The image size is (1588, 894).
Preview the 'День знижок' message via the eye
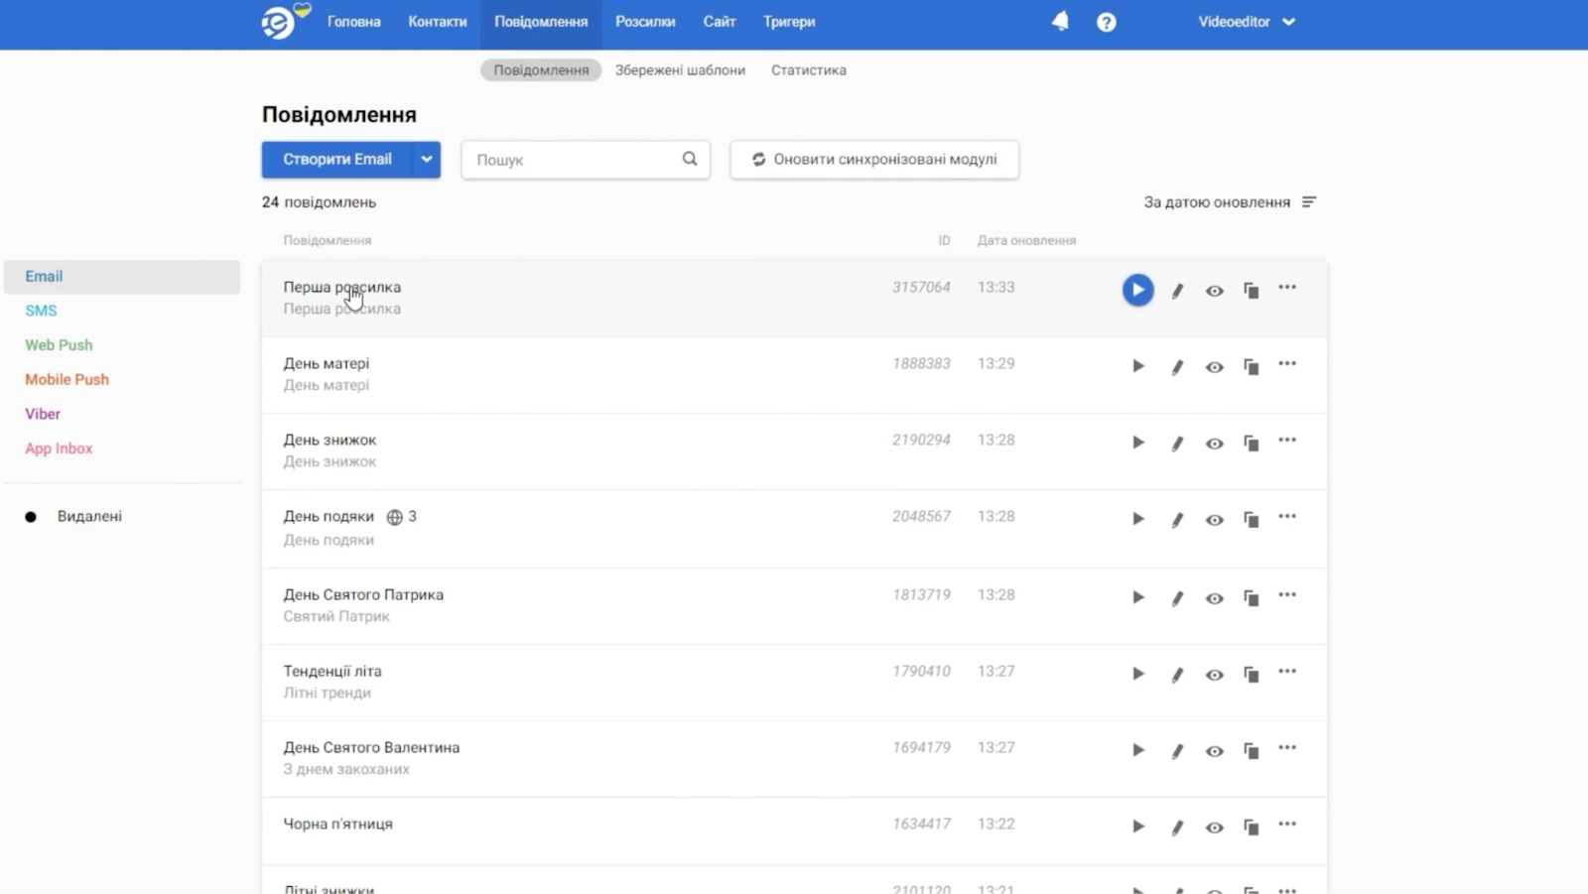(x=1214, y=444)
